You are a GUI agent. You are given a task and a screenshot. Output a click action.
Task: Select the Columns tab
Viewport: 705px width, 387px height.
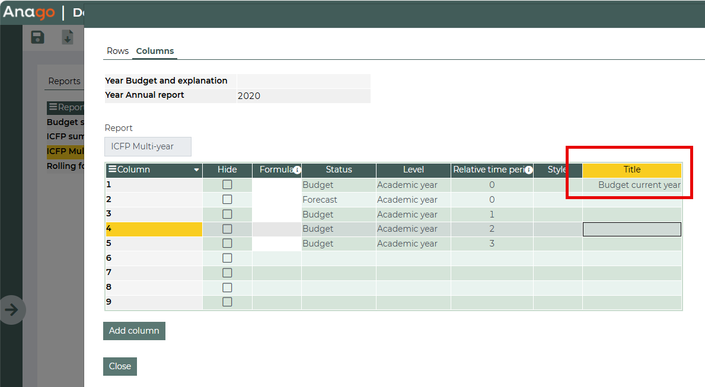pyautogui.click(x=155, y=51)
